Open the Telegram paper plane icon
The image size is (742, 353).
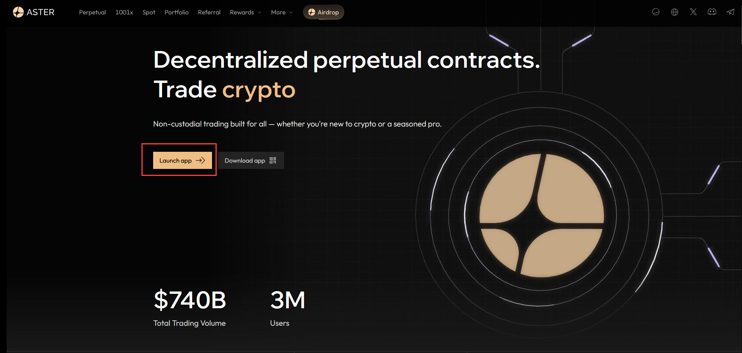(731, 12)
